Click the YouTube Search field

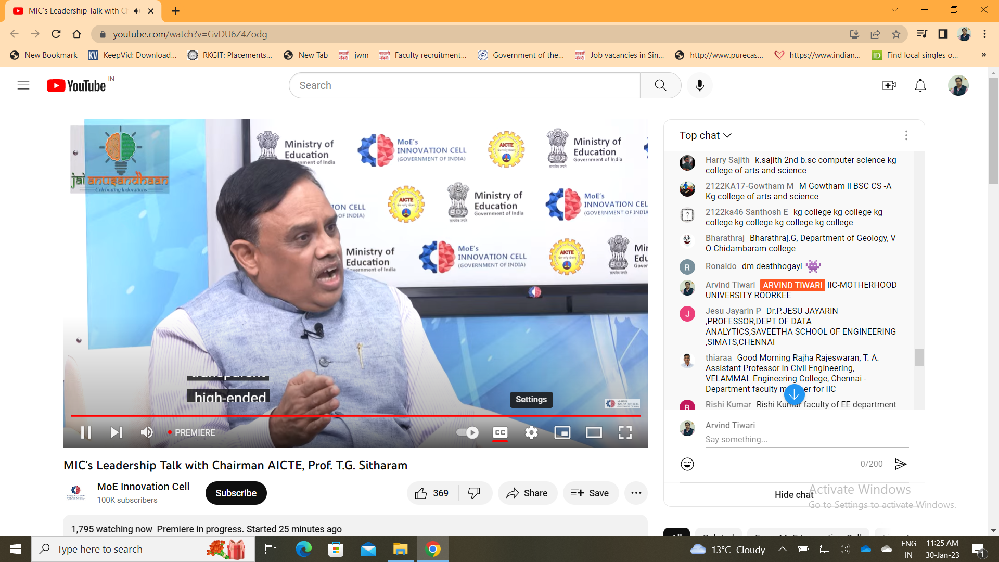tap(465, 85)
